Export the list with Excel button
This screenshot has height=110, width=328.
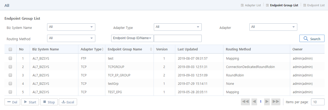tap(68, 102)
